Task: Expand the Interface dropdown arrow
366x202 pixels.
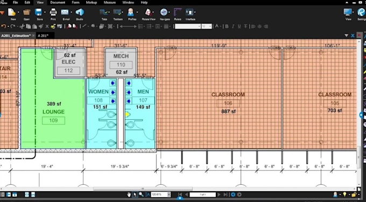Action: pyautogui.click(x=195, y=12)
